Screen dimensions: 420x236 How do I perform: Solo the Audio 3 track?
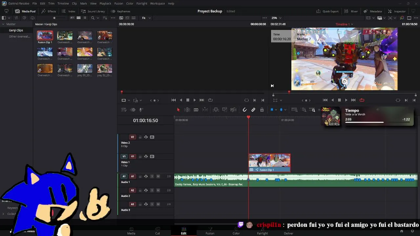coord(152,204)
